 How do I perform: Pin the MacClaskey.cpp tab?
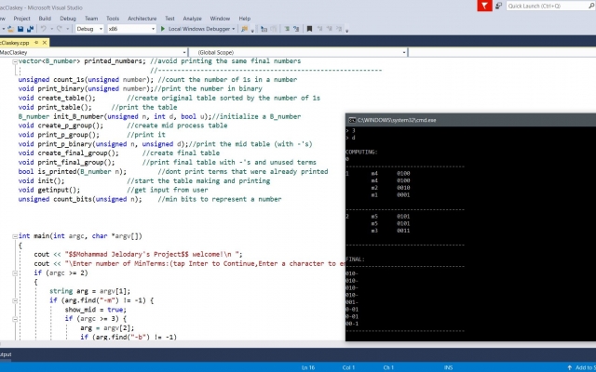pos(36,43)
